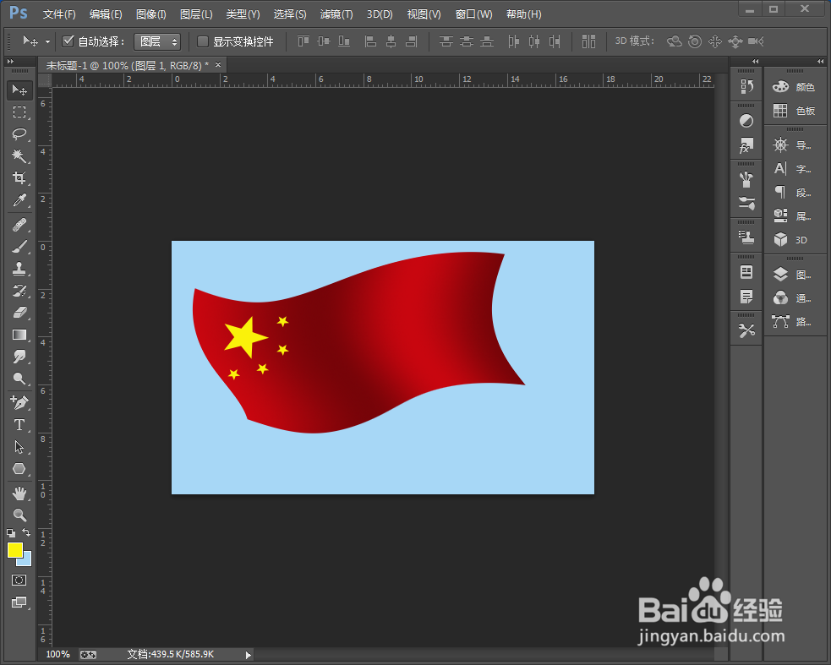Viewport: 831px width, 665px height.
Task: Select the Smudge tool
Action: coord(19,357)
